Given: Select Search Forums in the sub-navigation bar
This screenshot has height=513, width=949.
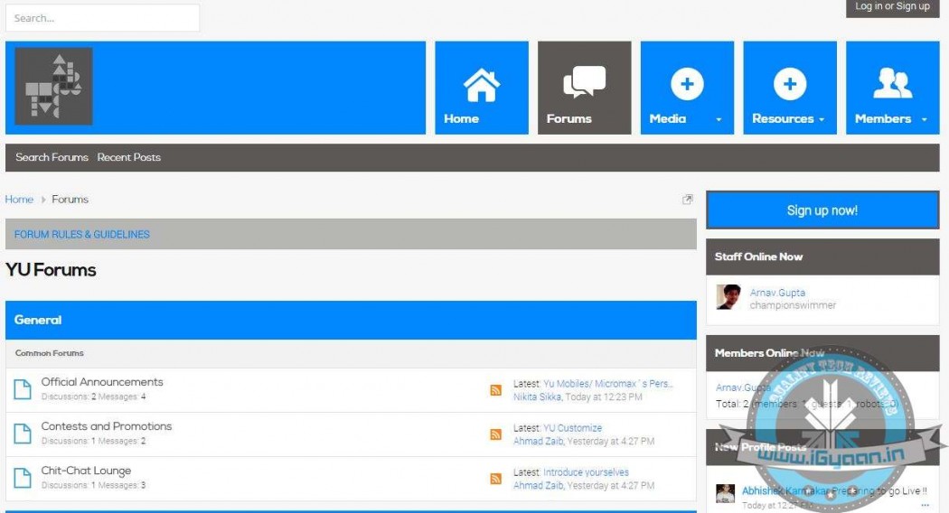Looking at the screenshot, I should coord(52,157).
